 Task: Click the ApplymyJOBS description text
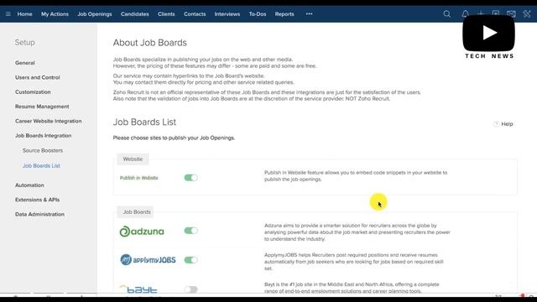[354, 262]
